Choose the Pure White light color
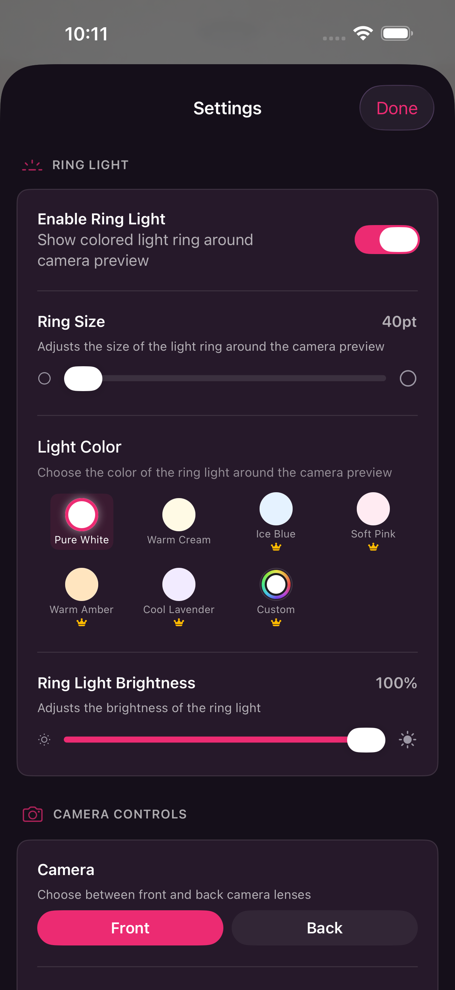 tap(82, 515)
